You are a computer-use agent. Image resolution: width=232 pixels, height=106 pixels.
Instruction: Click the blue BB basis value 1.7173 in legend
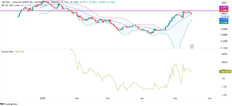[28, 5]
